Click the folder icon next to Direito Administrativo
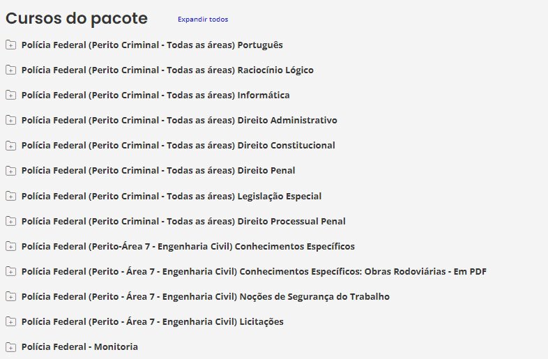 [x=10, y=121]
